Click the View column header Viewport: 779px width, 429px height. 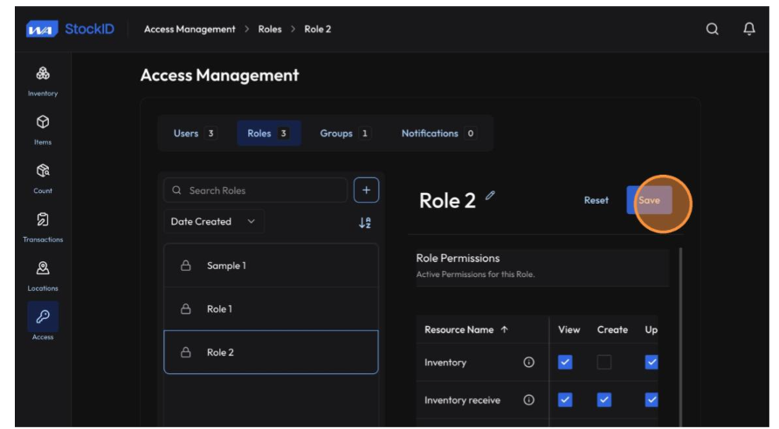click(x=569, y=329)
